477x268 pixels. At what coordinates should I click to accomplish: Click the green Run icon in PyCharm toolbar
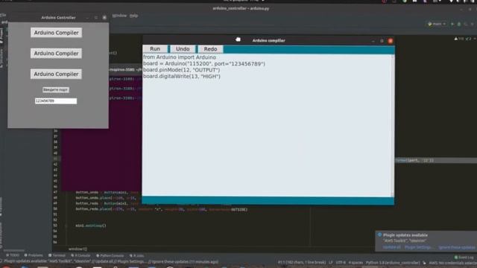click(x=452, y=24)
